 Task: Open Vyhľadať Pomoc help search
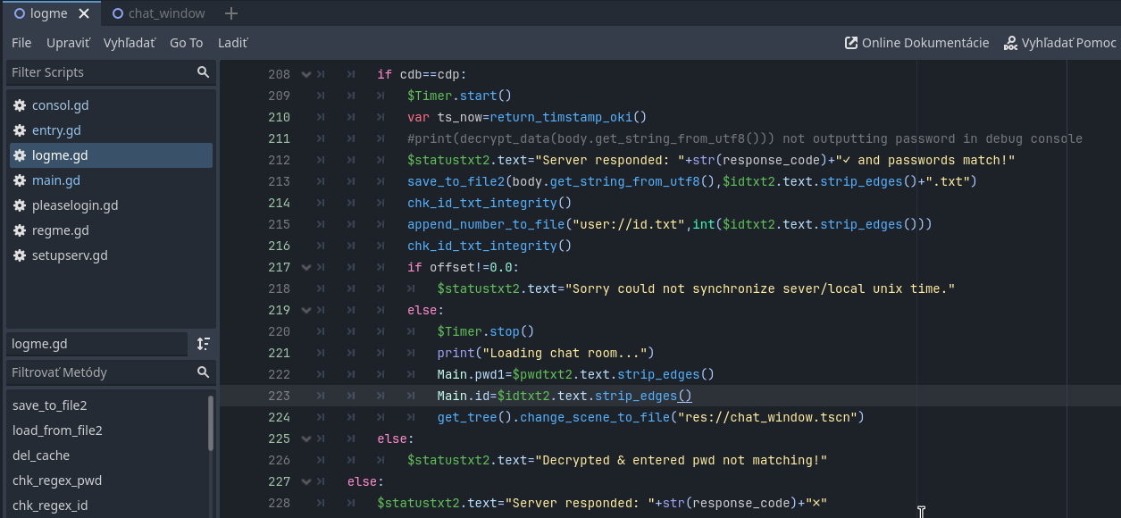(1060, 43)
